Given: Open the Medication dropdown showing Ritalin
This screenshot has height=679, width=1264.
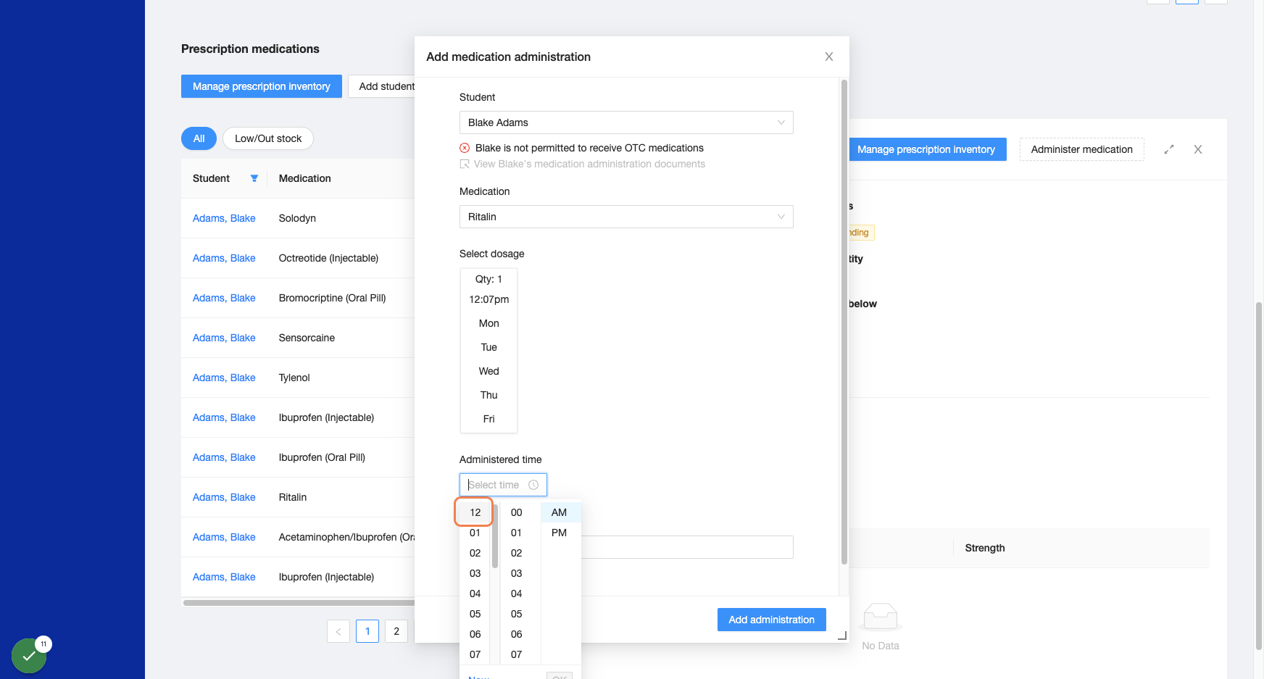Looking at the screenshot, I should 626,217.
